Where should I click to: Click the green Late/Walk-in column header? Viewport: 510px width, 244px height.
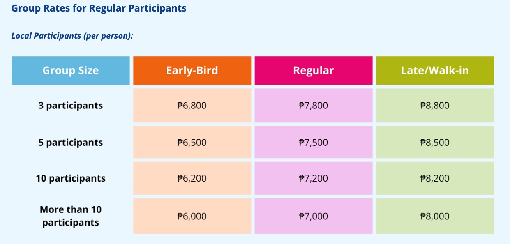[435, 71]
